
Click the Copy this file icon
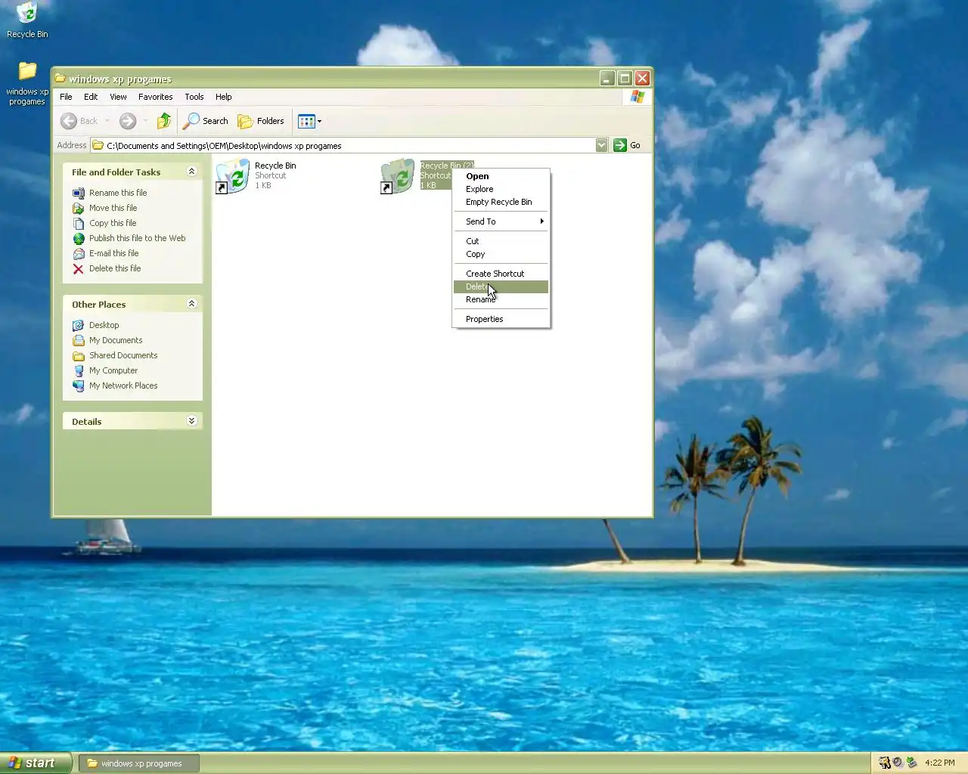coord(79,223)
